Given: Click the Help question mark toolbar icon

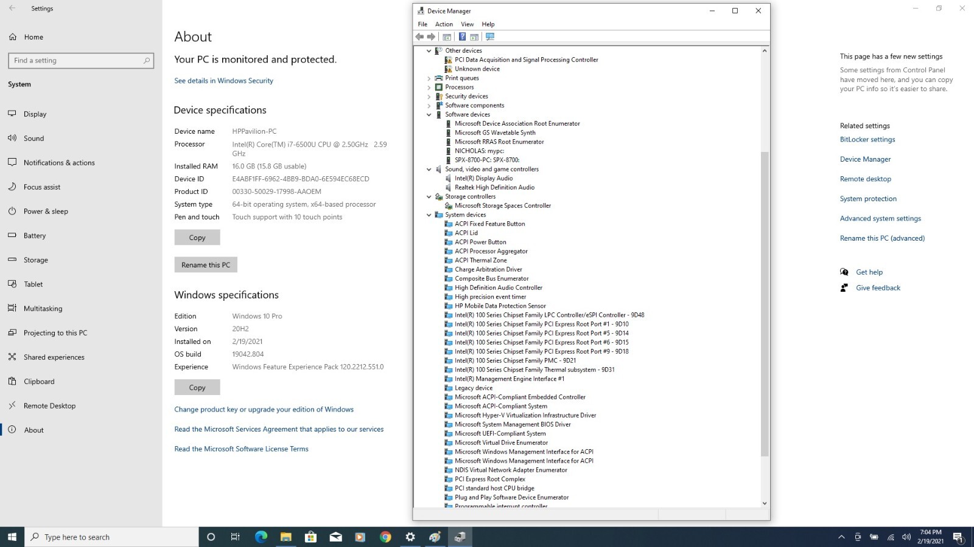Looking at the screenshot, I should (x=462, y=36).
